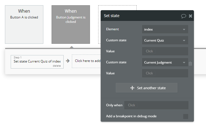Screen dimensions: 206x133
Task: Expand the Current Judgment custom state dropdown
Action: tap(165, 62)
